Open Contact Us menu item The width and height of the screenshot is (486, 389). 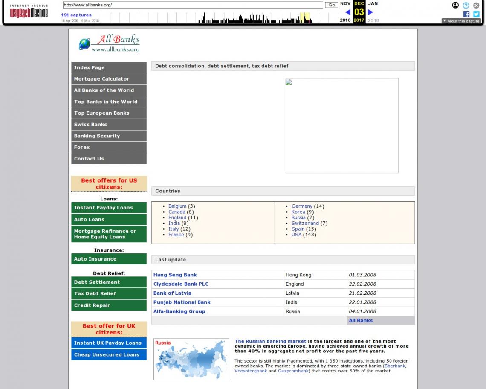(x=109, y=159)
